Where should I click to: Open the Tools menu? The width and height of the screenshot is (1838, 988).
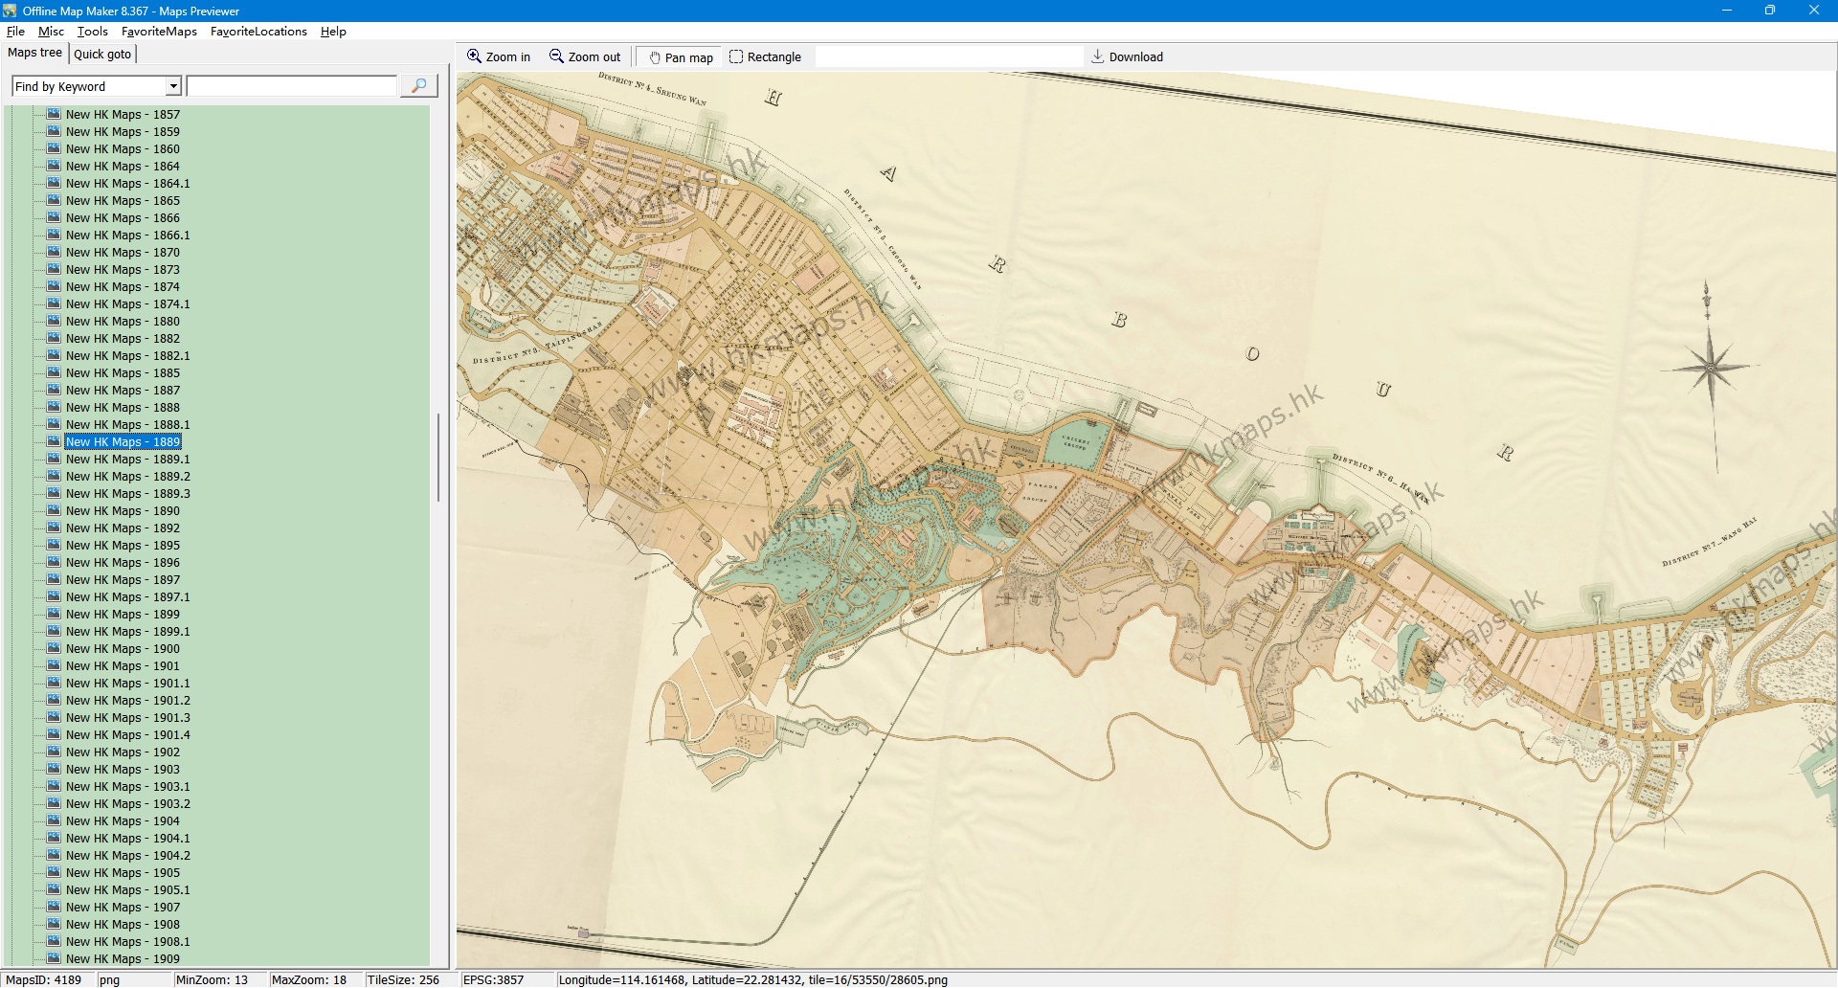click(92, 32)
